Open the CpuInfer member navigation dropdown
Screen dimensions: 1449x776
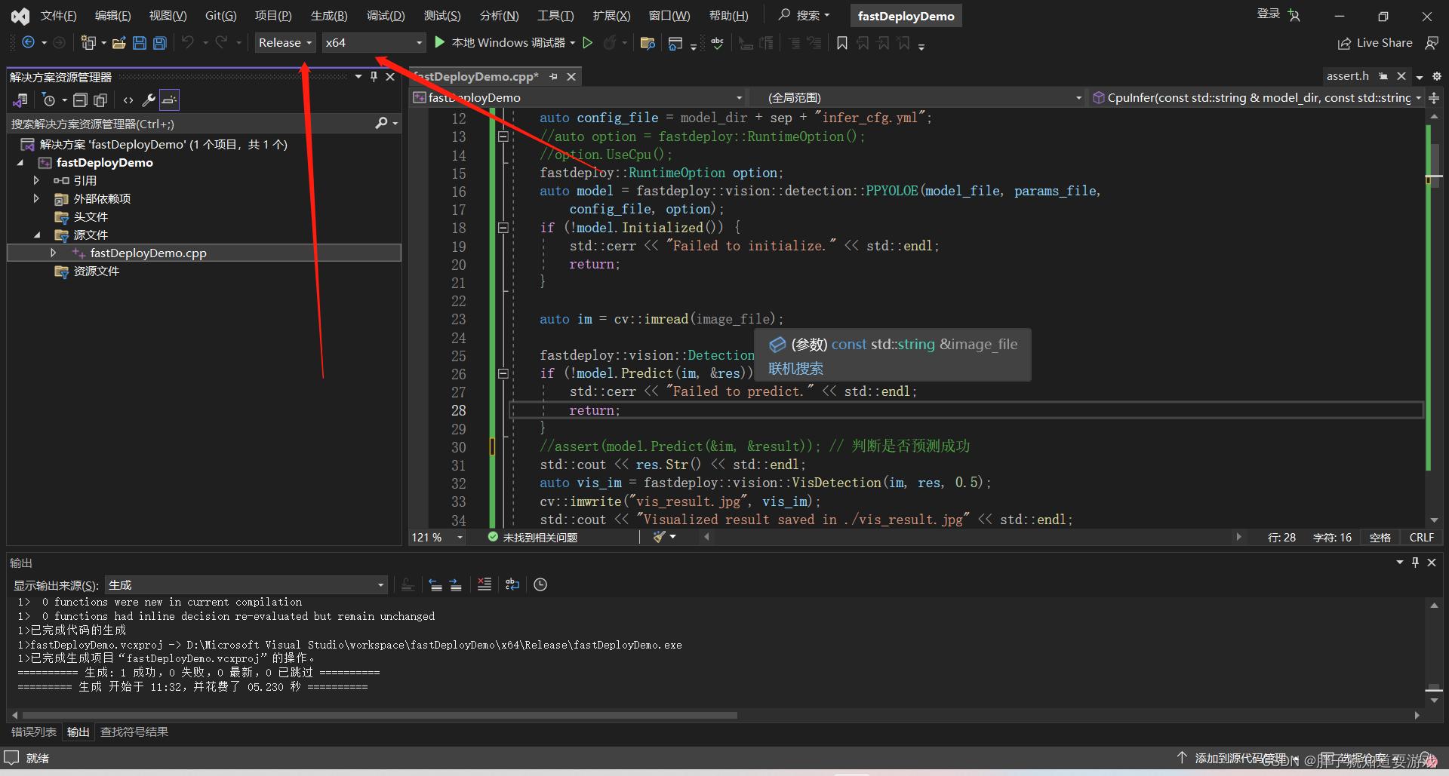click(x=1257, y=98)
